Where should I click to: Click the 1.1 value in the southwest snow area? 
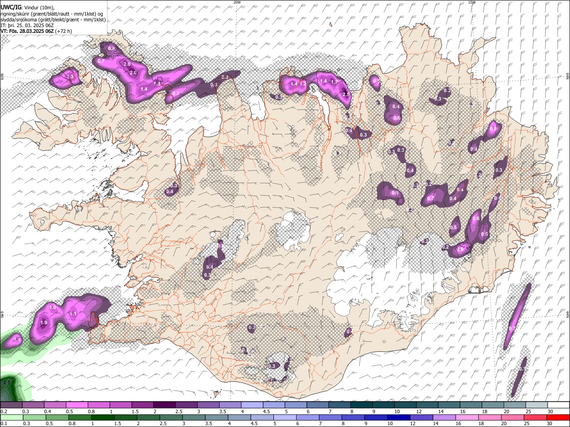[x=73, y=314]
